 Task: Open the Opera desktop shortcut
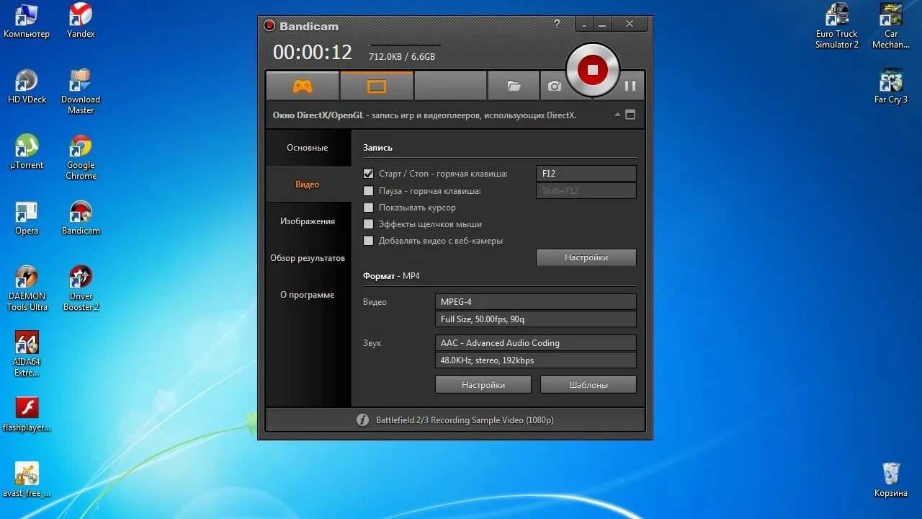(x=27, y=218)
